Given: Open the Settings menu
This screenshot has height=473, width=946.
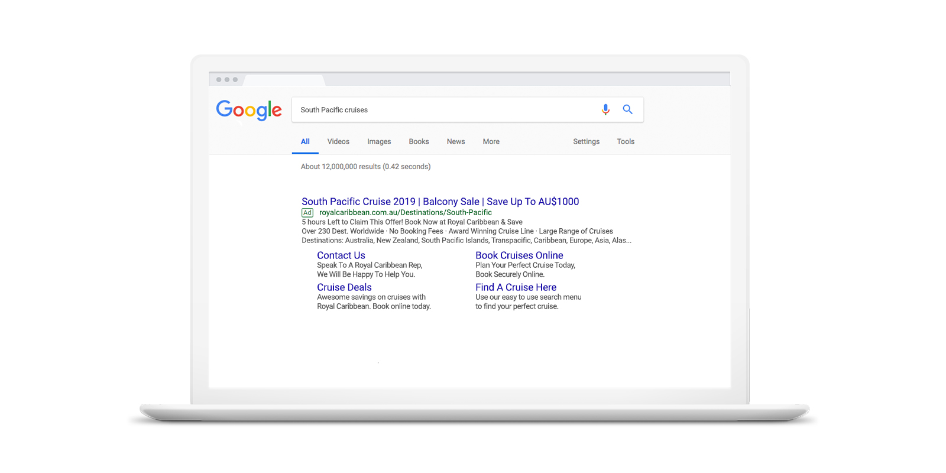Looking at the screenshot, I should pyautogui.click(x=586, y=142).
